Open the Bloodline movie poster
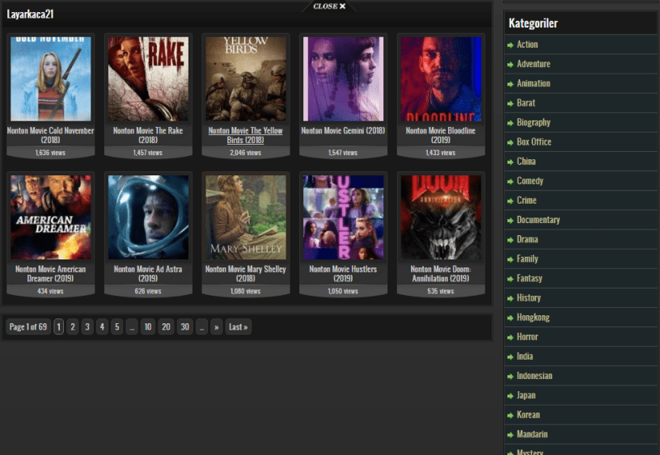Image resolution: width=660 pixels, height=455 pixels. tap(441, 78)
